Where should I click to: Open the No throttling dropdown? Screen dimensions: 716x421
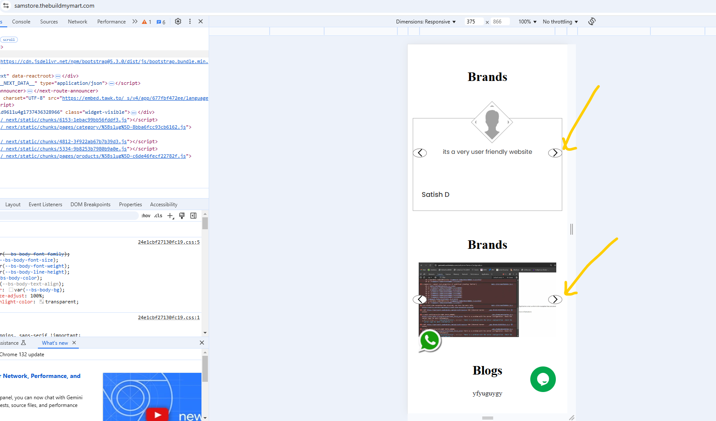click(560, 22)
